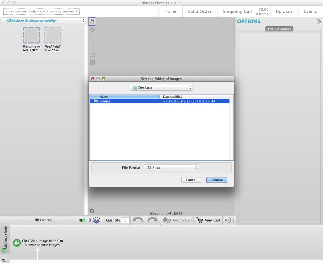This screenshot has height=263, width=323.
Task: Open the Desktop folder location dropdown
Action: (x=161, y=88)
